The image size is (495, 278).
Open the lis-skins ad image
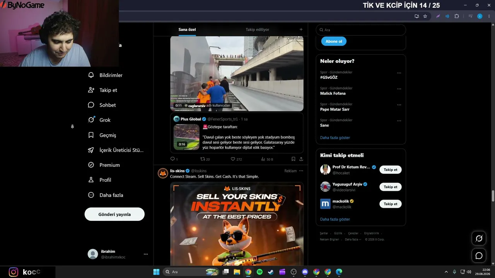point(237,224)
